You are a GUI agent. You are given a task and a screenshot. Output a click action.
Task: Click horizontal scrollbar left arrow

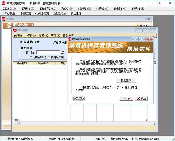click(15, 124)
